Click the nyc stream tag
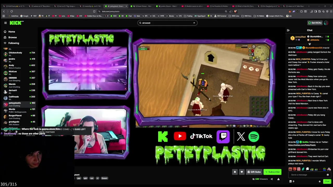The width and height of the screenshot is (333, 187). click(92, 178)
